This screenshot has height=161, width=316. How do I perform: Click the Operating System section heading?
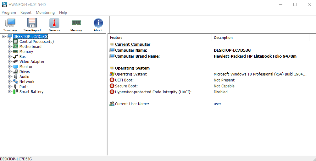[x=132, y=68]
